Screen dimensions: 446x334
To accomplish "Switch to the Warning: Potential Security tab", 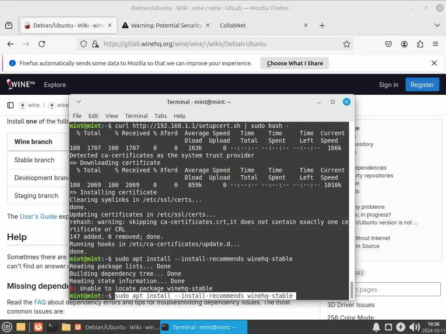I will tap(166, 25).
